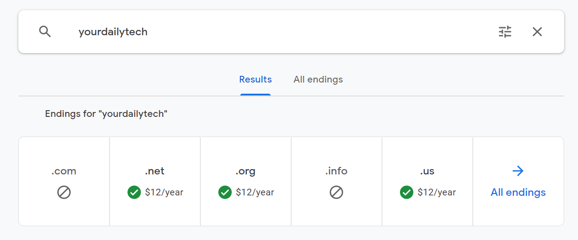The image size is (578, 240).
Task: Select the .net domain ending
Action: point(155,171)
